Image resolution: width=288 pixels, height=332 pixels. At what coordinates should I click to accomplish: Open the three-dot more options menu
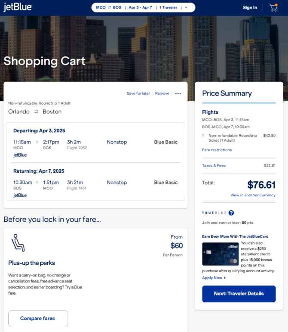click(178, 93)
